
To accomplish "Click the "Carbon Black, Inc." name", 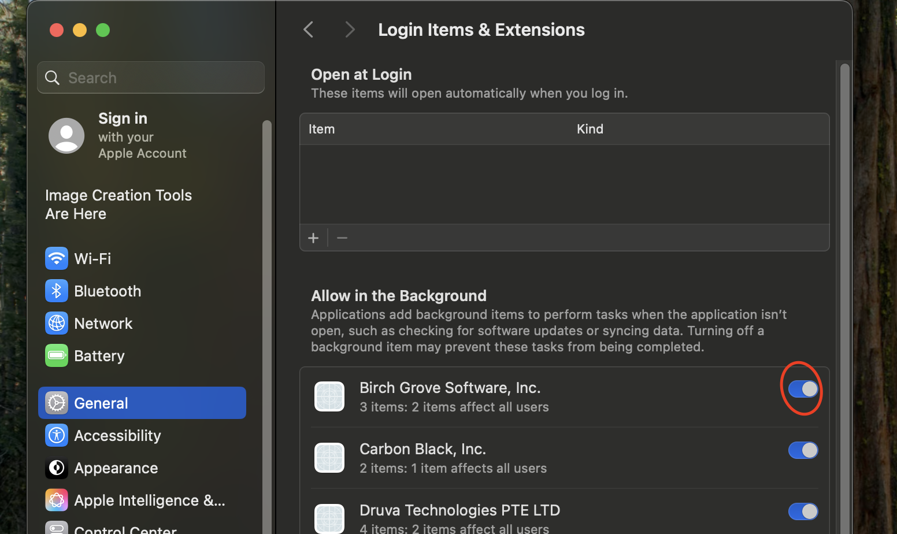I will pos(423,449).
